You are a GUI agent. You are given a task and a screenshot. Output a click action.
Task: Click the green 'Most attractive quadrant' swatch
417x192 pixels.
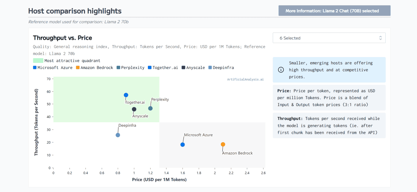(38, 61)
